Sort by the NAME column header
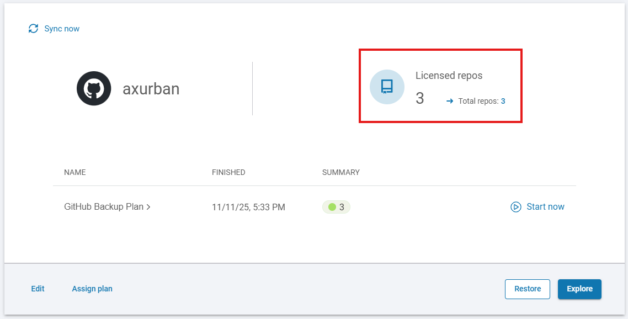628x319 pixels. pyautogui.click(x=75, y=172)
